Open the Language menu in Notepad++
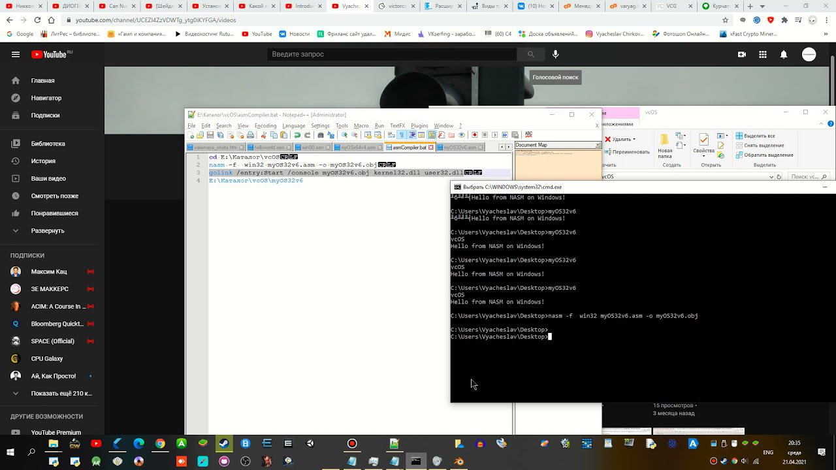Viewport: 836px width, 470px height. (294, 125)
